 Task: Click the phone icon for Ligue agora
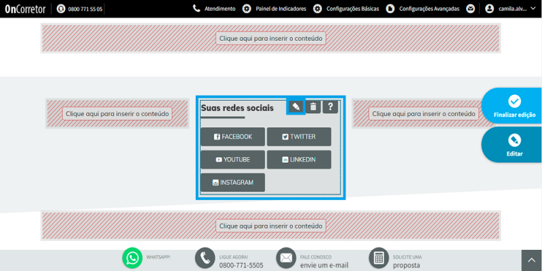tap(205, 258)
